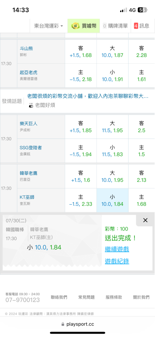155x337 pixels.
Task: Open 常見問題 footer link
Action: pos(87,297)
